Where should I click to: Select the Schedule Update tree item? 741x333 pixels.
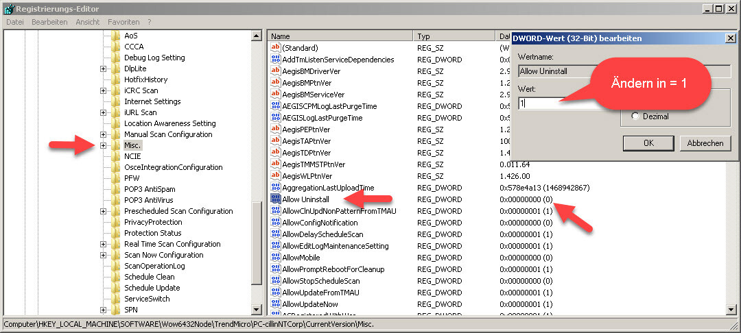(x=152, y=288)
